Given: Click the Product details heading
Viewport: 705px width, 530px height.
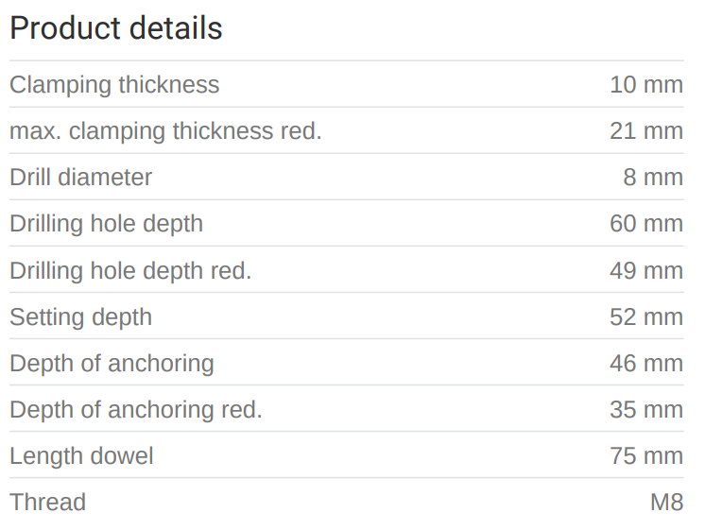Looking at the screenshot, I should point(116,28).
